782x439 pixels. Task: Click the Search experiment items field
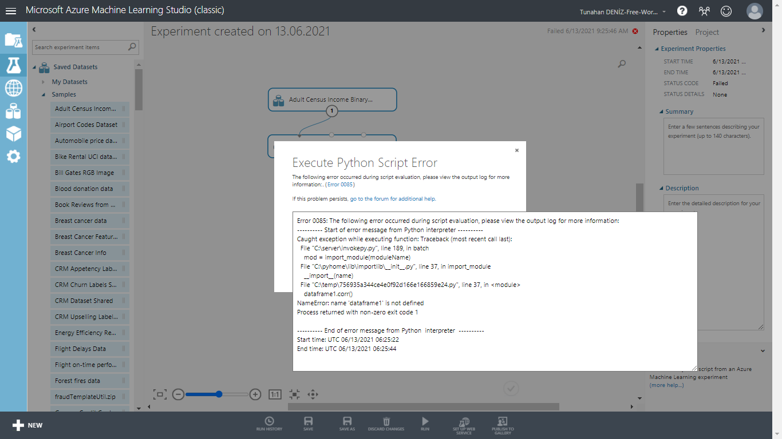point(80,47)
